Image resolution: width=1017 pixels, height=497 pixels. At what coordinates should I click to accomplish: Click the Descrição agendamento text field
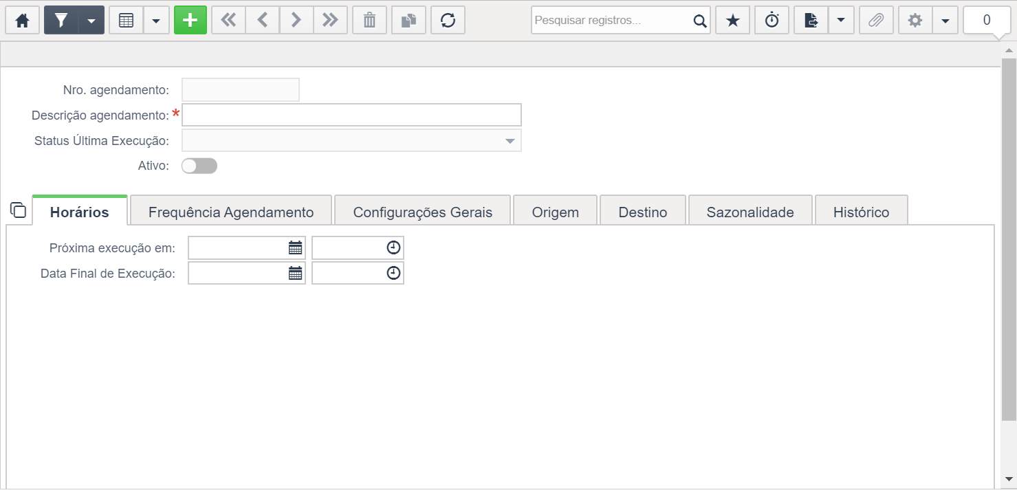click(x=351, y=115)
